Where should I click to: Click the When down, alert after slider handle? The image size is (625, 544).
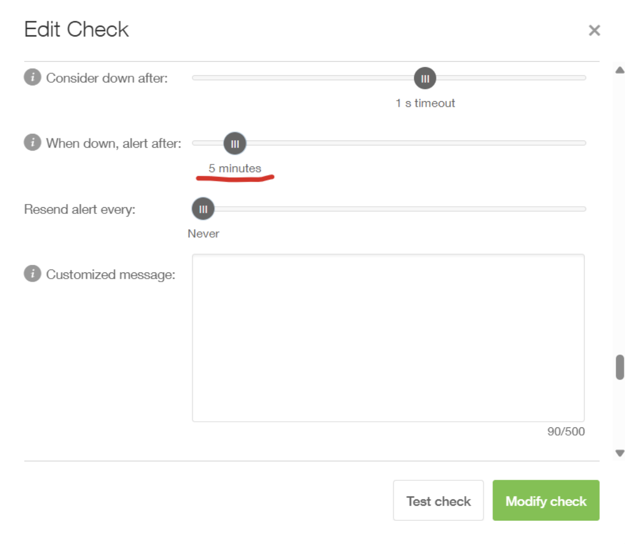pyautogui.click(x=235, y=143)
